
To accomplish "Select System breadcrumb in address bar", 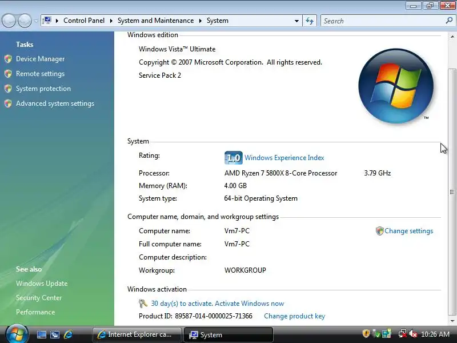I will tap(218, 21).
